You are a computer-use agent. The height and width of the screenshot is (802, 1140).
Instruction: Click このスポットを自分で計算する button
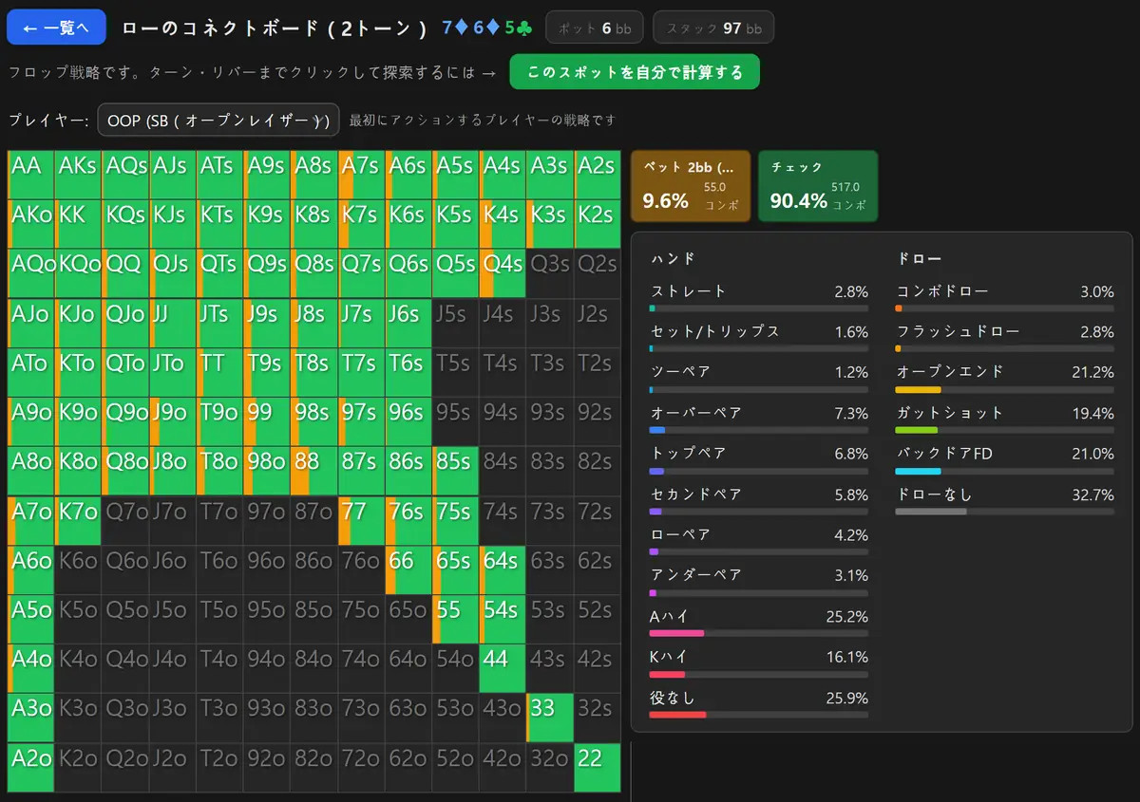[x=635, y=72]
